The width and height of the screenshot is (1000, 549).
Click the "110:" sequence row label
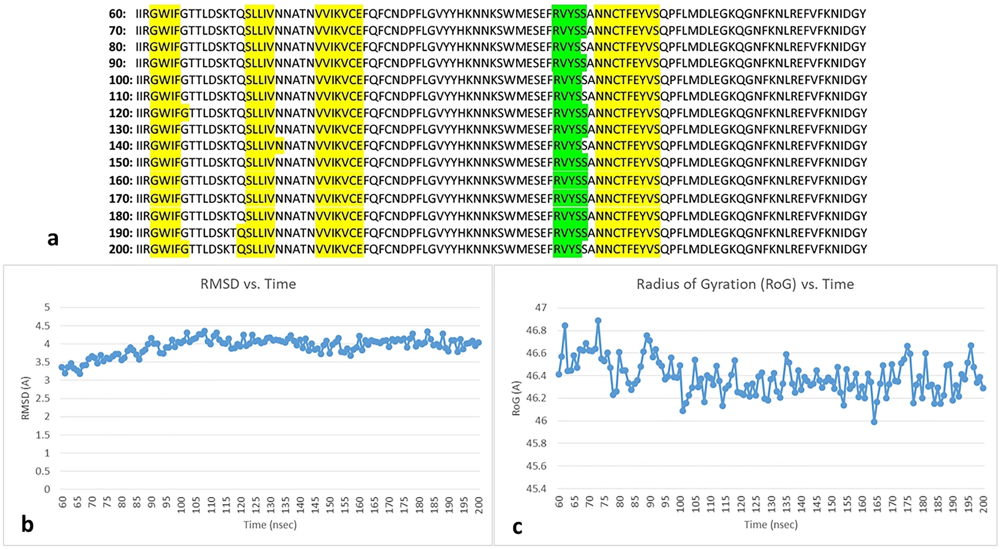[x=121, y=96]
